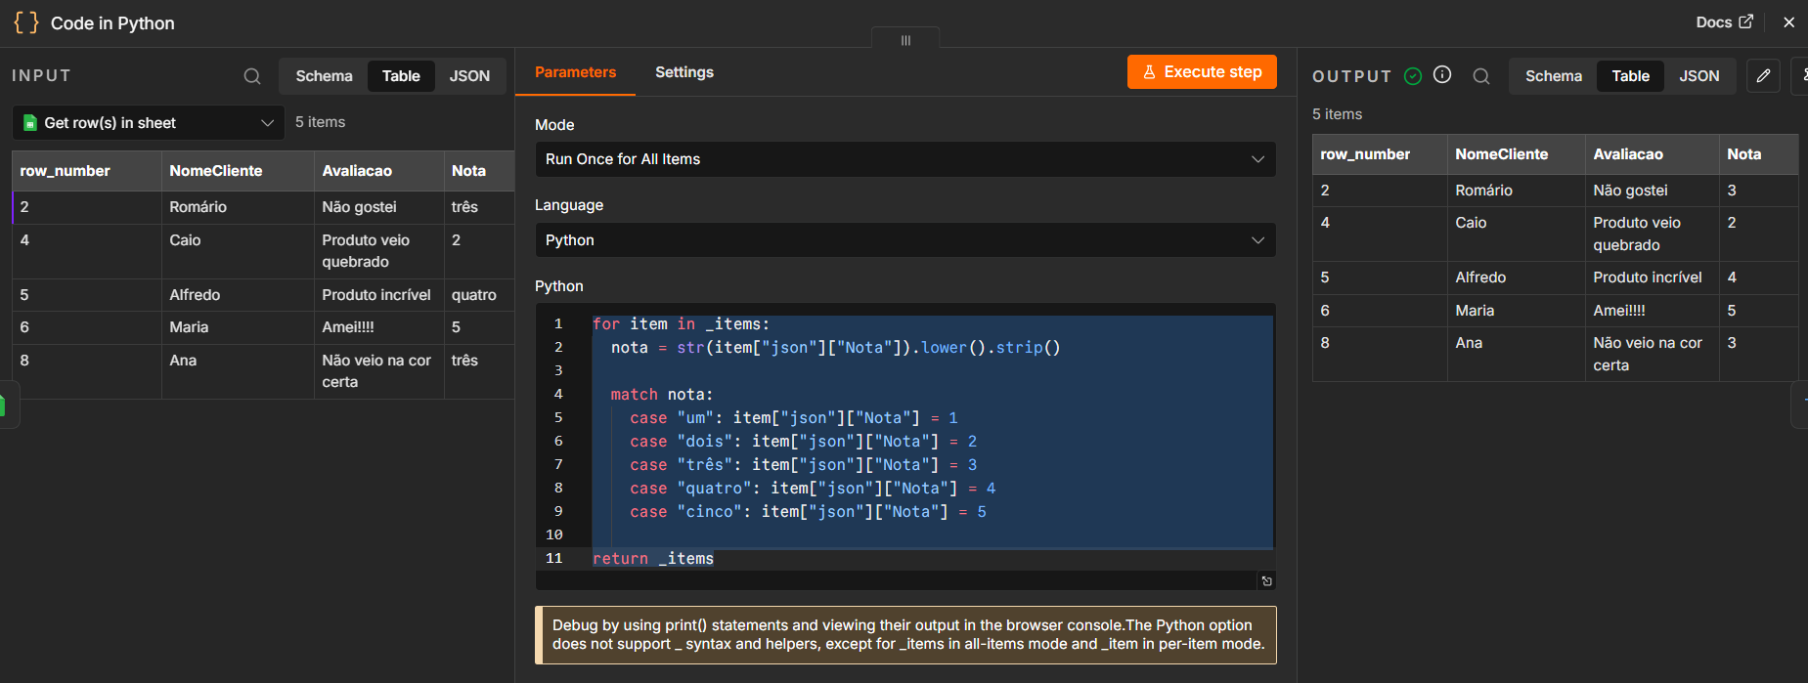1808x683 pixels.
Task: Click the curly braces Code node icon
Action: click(x=26, y=22)
